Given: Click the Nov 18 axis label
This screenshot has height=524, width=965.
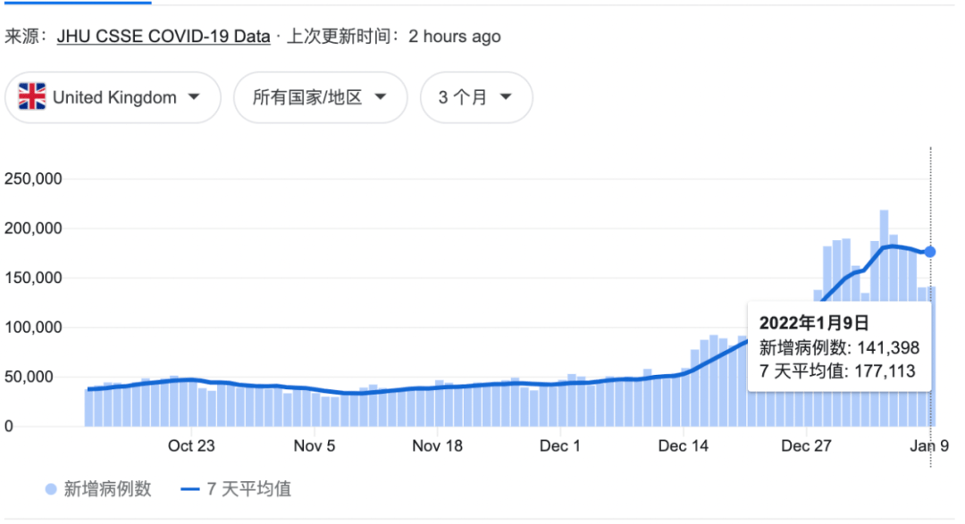Looking at the screenshot, I should coord(437,445).
